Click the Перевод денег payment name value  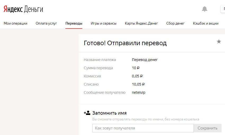[145, 60]
